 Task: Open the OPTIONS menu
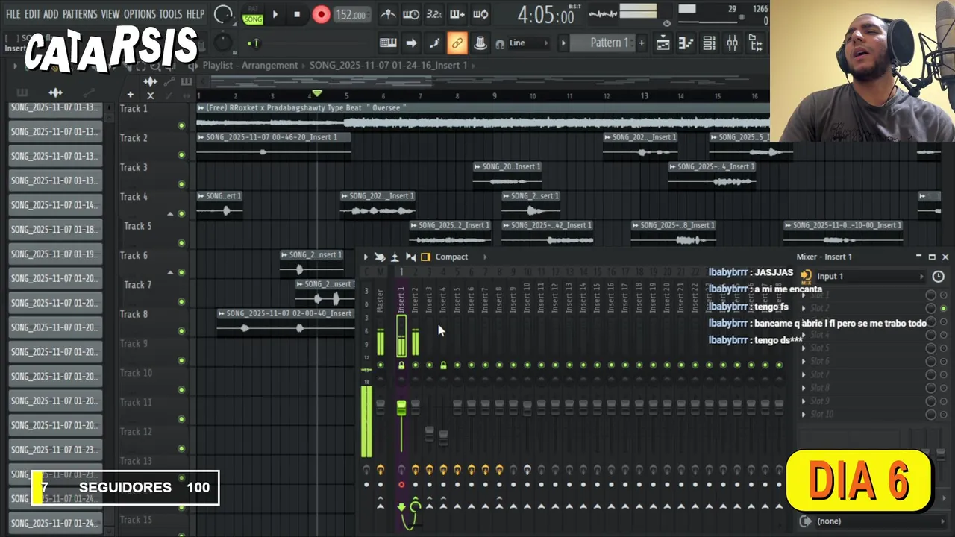pos(140,14)
